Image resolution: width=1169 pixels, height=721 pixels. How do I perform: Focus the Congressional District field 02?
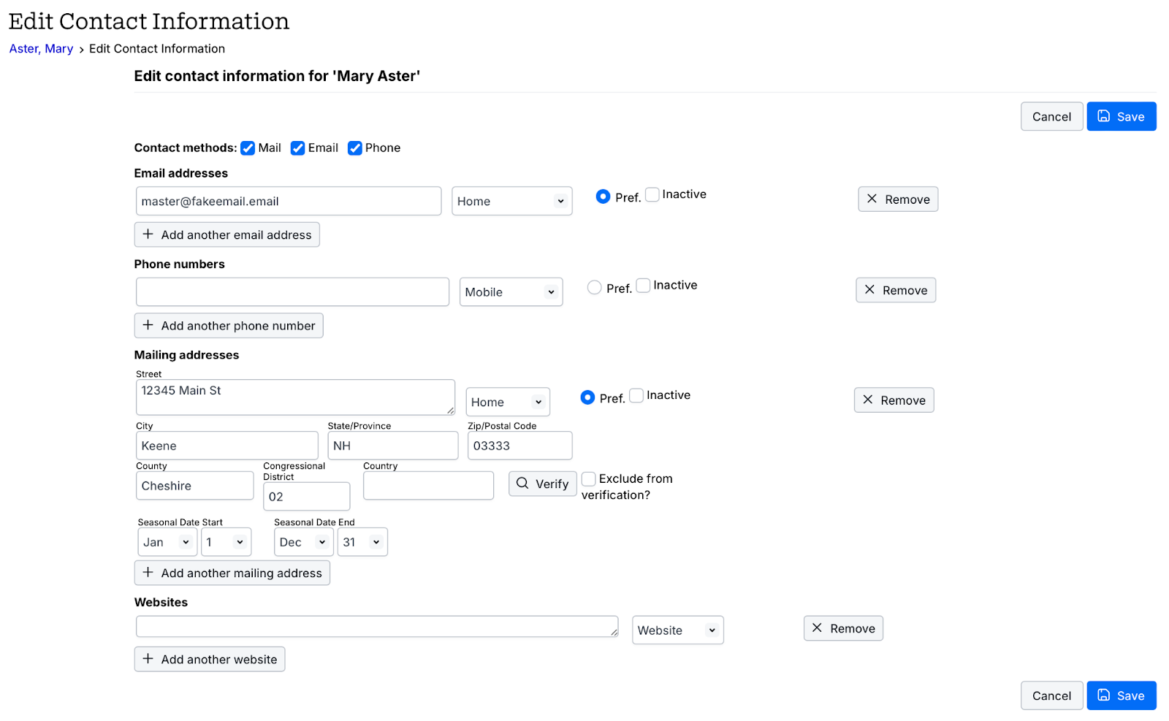307,497
